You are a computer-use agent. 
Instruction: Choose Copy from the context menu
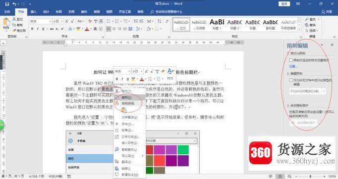(x=130, y=97)
